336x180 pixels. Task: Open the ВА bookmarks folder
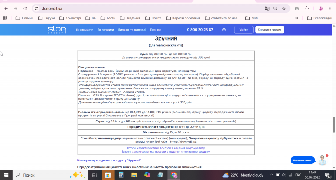point(91,18)
